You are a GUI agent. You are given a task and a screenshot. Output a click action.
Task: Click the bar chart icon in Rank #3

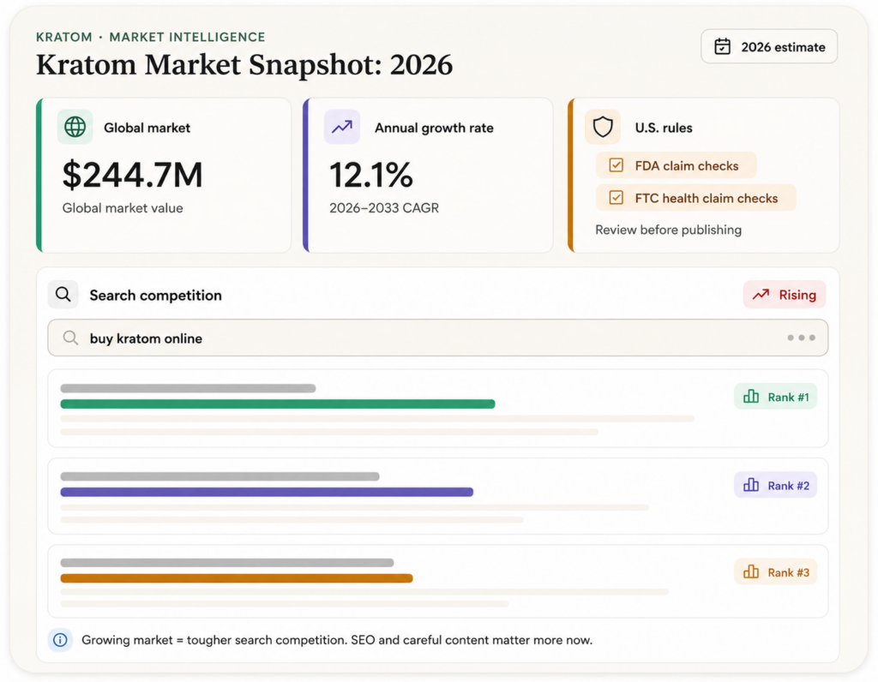pos(751,571)
